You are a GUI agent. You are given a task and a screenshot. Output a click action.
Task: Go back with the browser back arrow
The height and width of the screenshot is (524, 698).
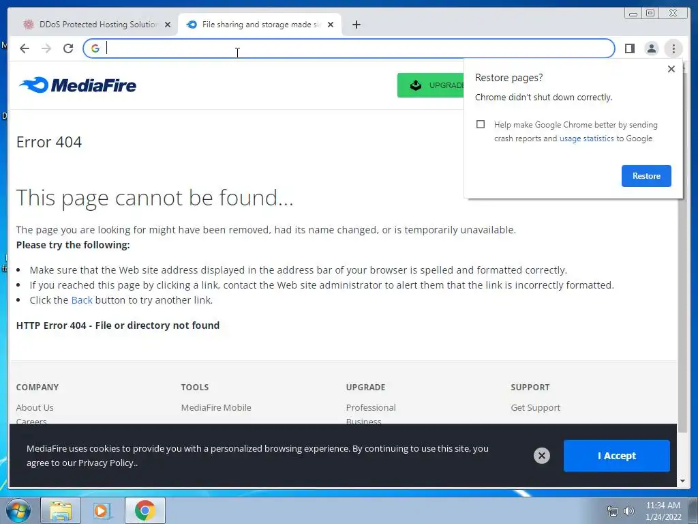point(25,48)
